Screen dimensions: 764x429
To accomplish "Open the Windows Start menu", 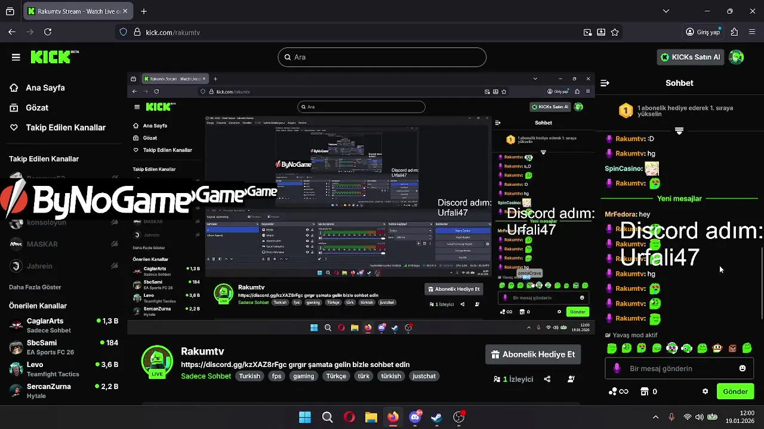I will (x=305, y=417).
